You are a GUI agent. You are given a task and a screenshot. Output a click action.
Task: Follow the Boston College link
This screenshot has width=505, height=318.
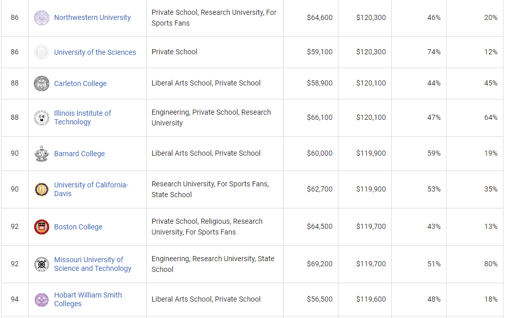pyautogui.click(x=78, y=227)
